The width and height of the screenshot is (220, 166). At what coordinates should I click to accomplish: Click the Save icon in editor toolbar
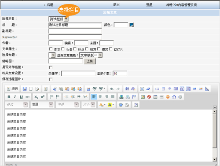pos(25,89)
